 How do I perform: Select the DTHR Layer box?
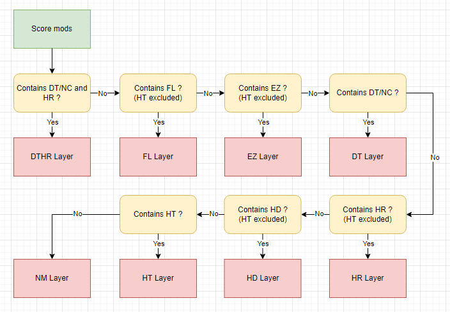(x=52, y=157)
